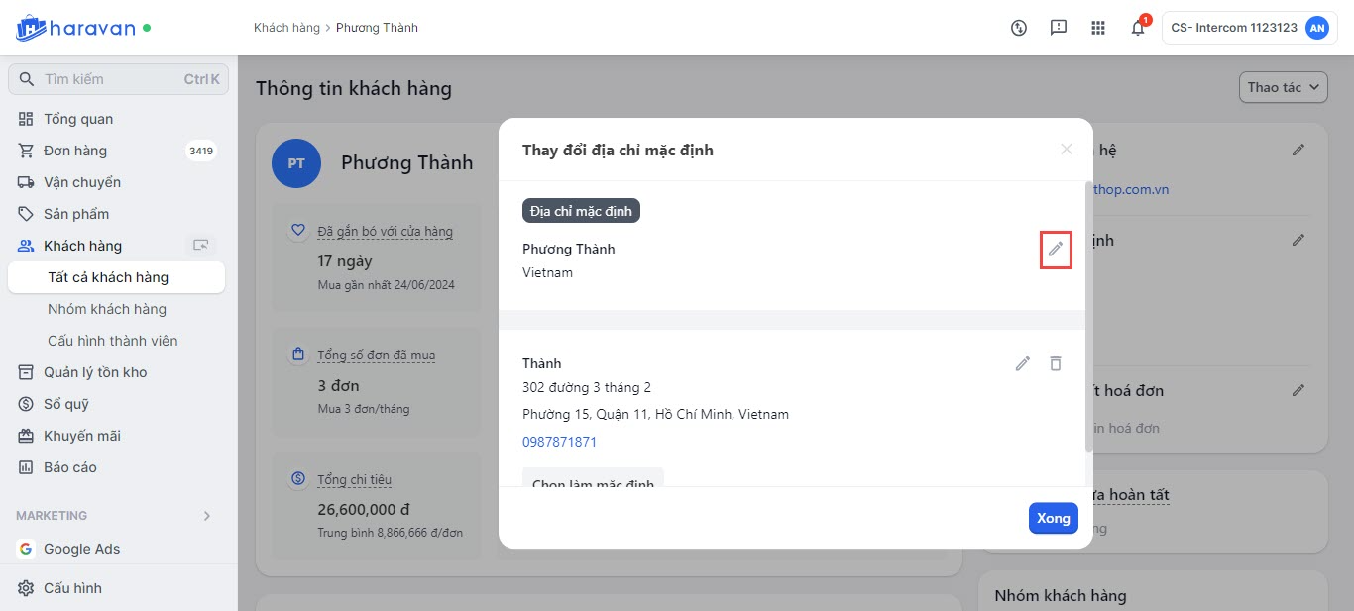Click the dialog scrollbar
This screenshot has height=611, width=1354.
point(1089,317)
